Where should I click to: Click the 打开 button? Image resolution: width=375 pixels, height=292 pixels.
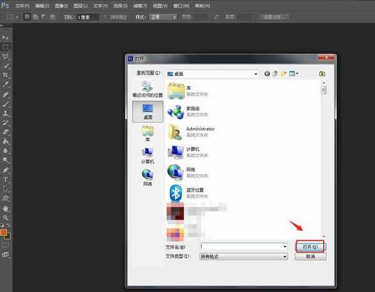(310, 246)
